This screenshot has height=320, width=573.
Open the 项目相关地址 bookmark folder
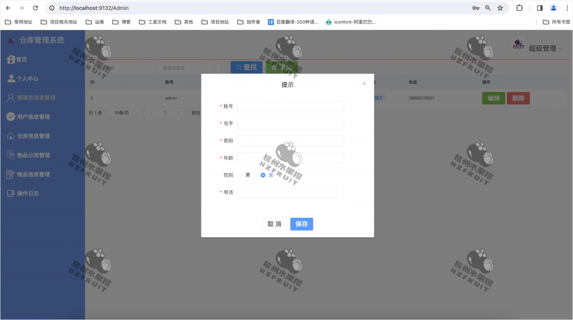pyautogui.click(x=59, y=22)
